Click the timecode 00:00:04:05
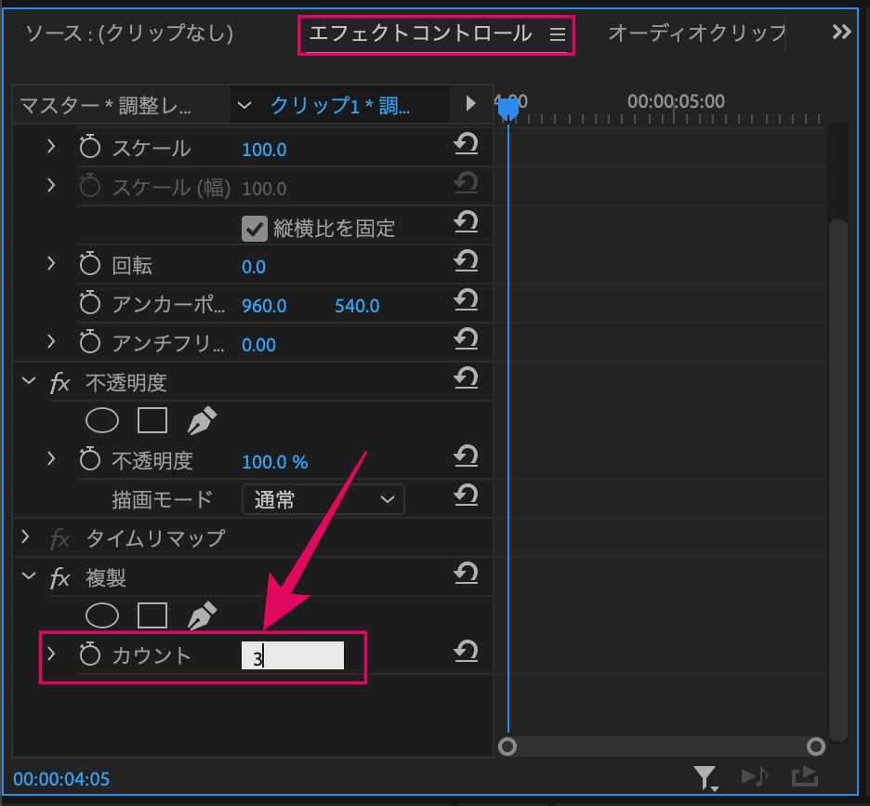870x806 pixels. point(61,779)
